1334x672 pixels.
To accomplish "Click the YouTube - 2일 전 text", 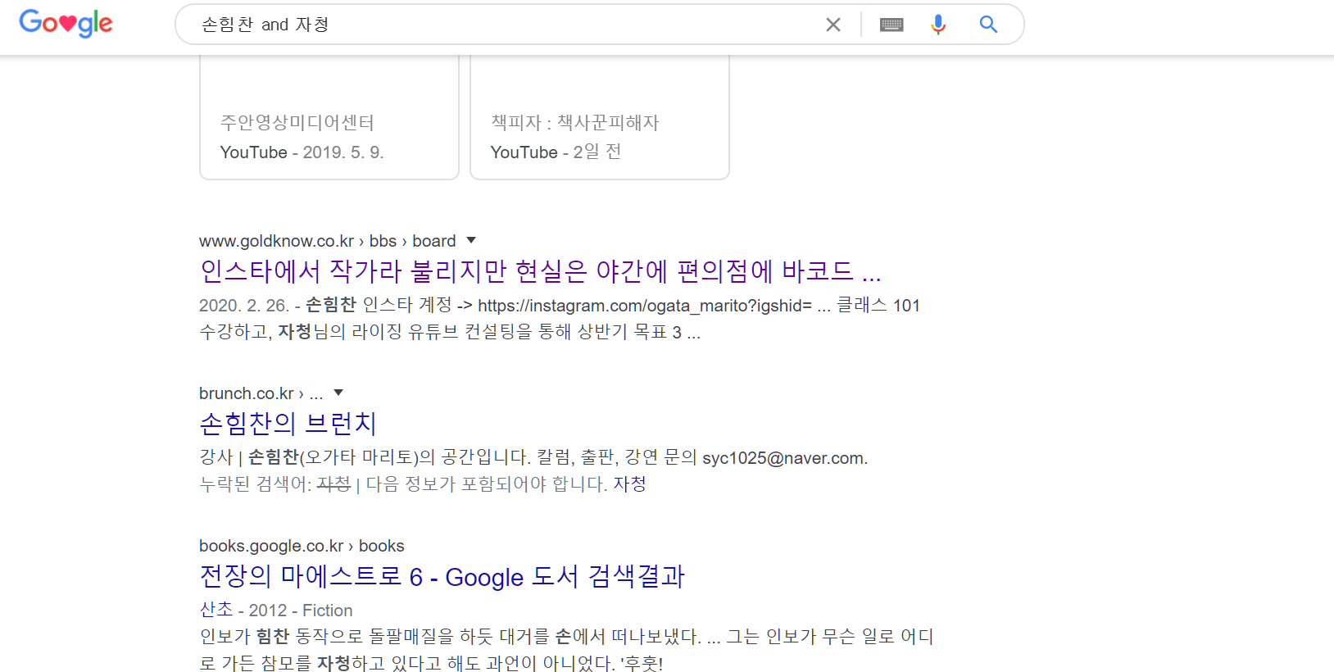I will pos(556,152).
